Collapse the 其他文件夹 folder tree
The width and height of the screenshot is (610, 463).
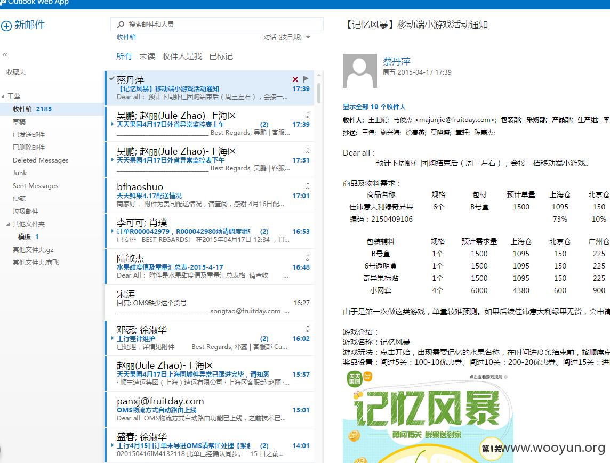[x=8, y=224]
